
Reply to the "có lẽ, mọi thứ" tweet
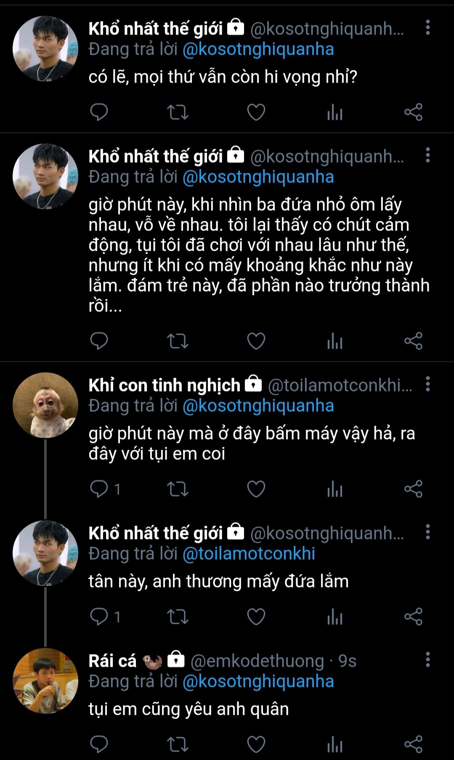(99, 112)
